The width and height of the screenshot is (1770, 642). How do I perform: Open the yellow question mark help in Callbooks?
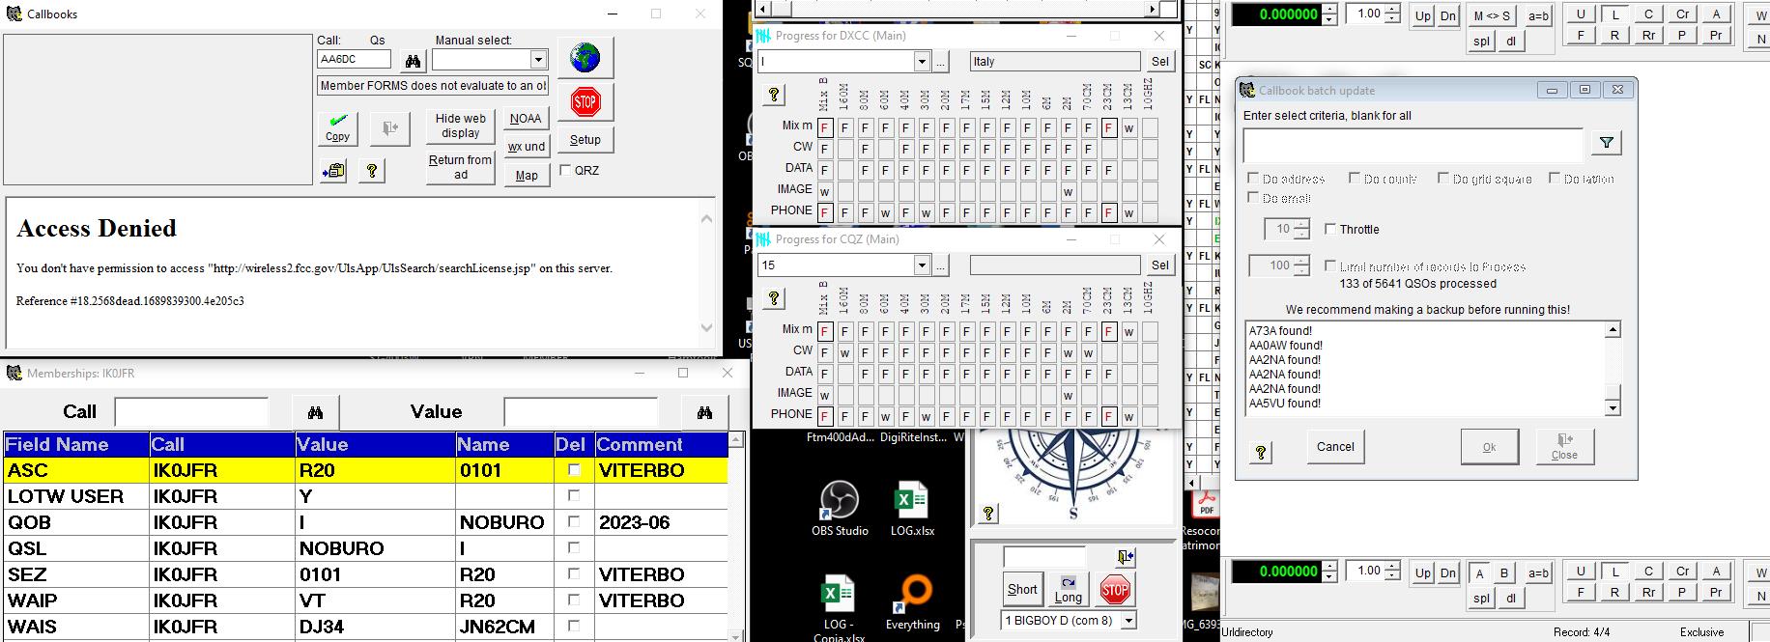point(372,171)
